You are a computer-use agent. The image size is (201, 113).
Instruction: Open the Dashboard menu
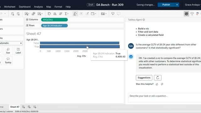pos(24,7)
